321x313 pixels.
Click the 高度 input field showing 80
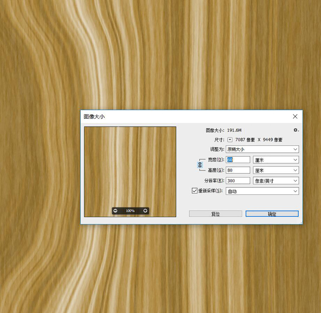click(x=238, y=170)
